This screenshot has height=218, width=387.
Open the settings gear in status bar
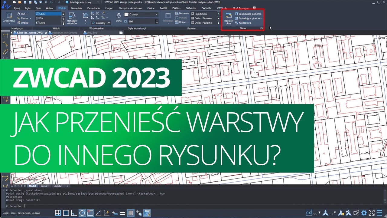[x=364, y=213]
